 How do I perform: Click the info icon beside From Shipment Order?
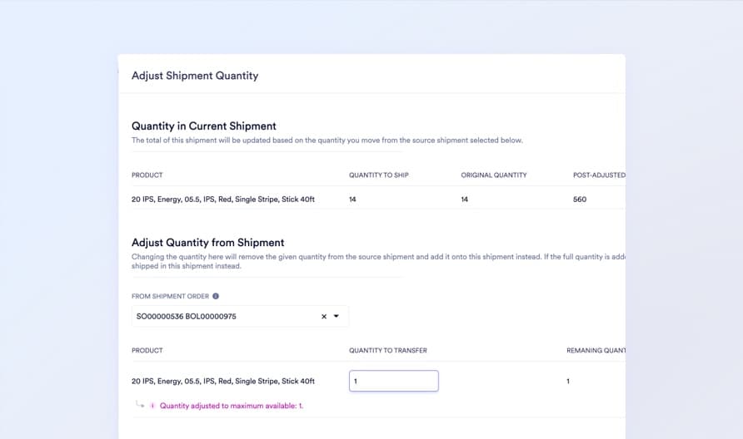point(216,296)
